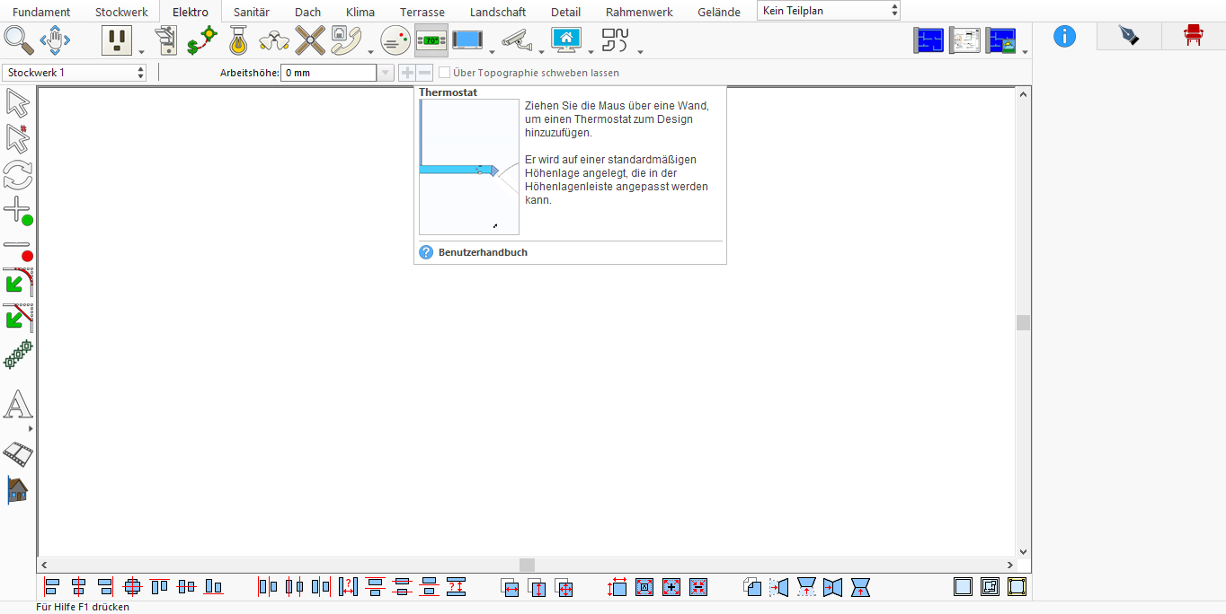
Task: Pick the light bulb fixture tool
Action: tap(238, 39)
